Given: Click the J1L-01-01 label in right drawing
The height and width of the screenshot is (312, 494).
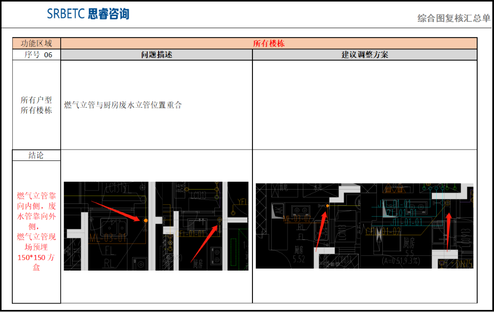Looking at the screenshot, I should [x=407, y=222].
